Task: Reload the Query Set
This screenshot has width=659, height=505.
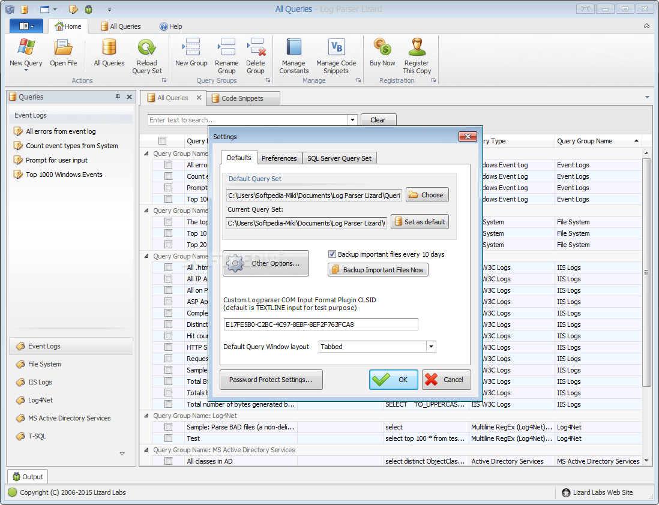Action: [x=146, y=56]
